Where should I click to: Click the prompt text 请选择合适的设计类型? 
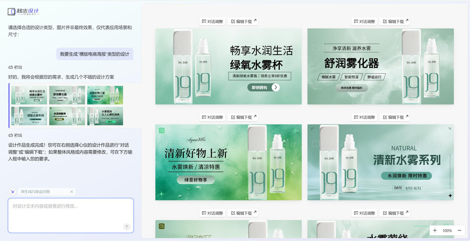point(70,31)
